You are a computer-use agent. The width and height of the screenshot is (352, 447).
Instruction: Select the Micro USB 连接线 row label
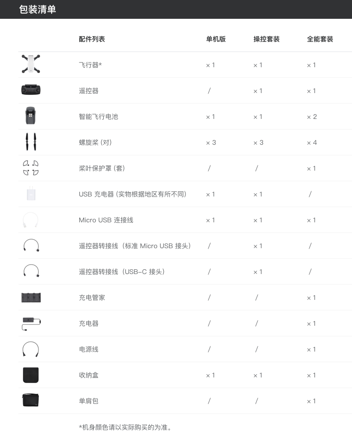click(106, 220)
